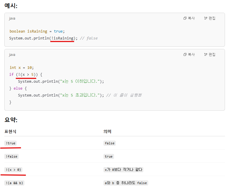Viewport: 229px width, 189px height.
Task: Click 'java' label of the if-else code block
Action: 12,55
